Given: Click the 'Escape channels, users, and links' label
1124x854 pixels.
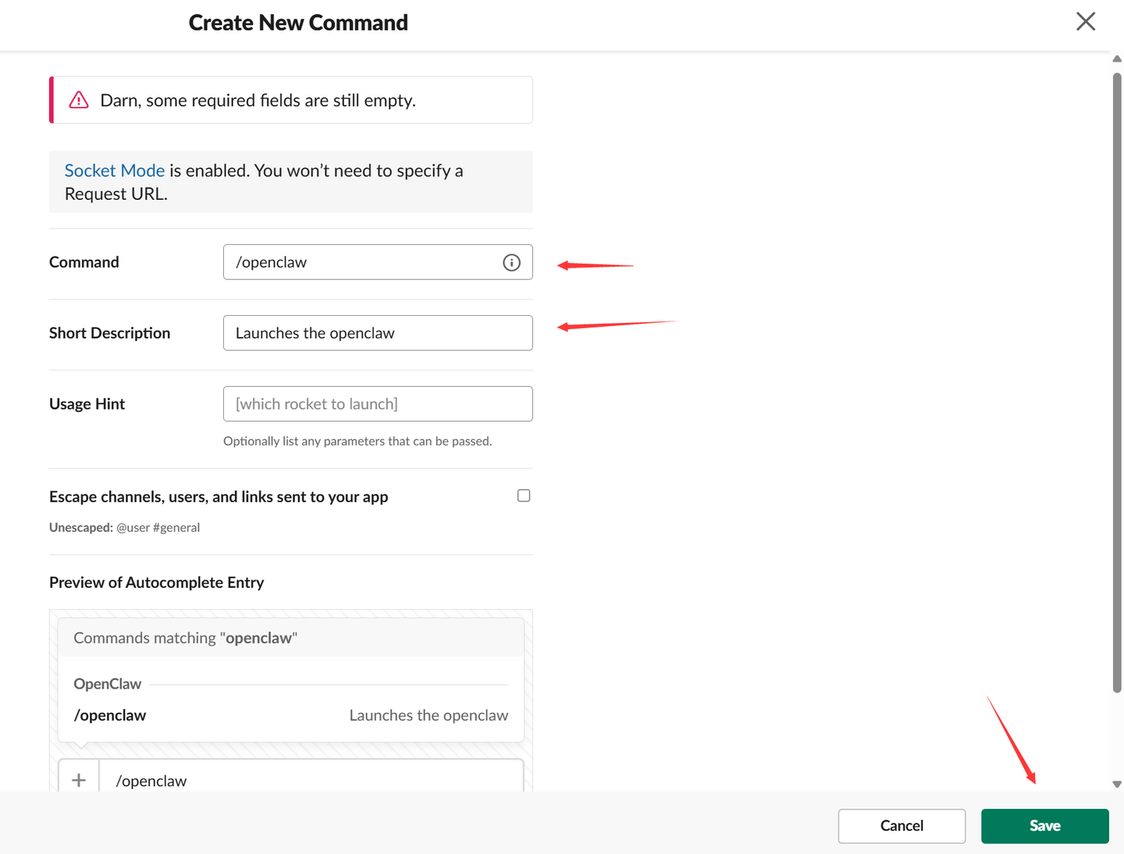Looking at the screenshot, I should (219, 497).
